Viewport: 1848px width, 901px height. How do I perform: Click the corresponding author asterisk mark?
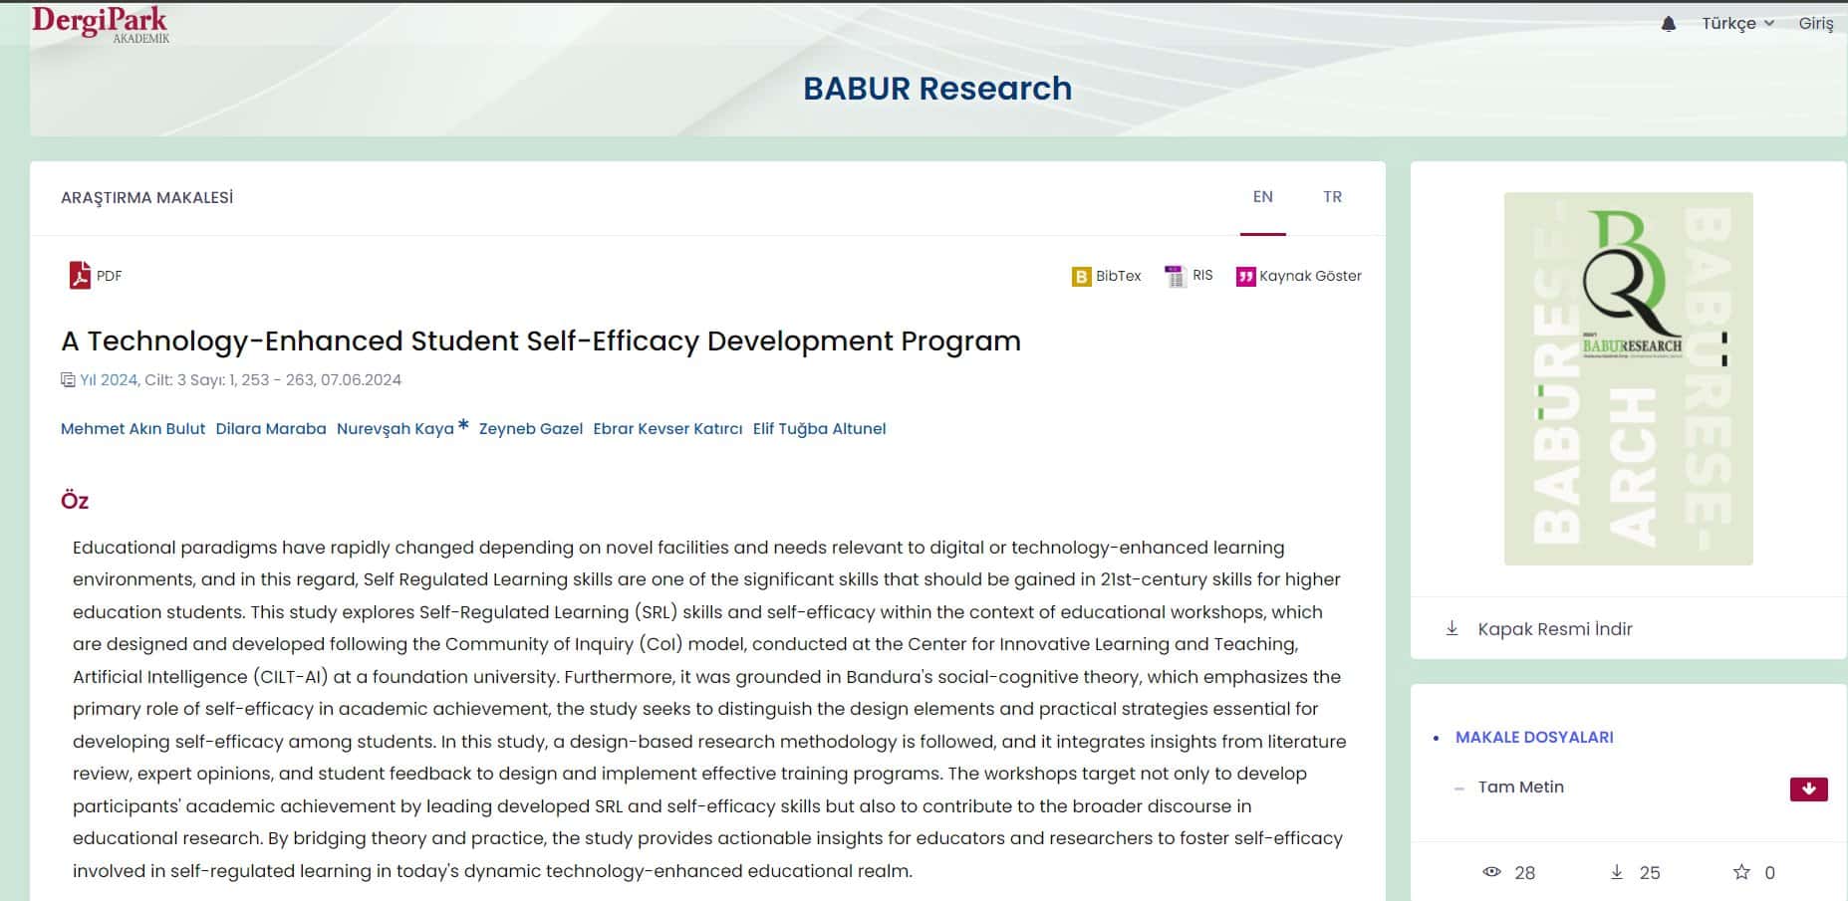(463, 425)
